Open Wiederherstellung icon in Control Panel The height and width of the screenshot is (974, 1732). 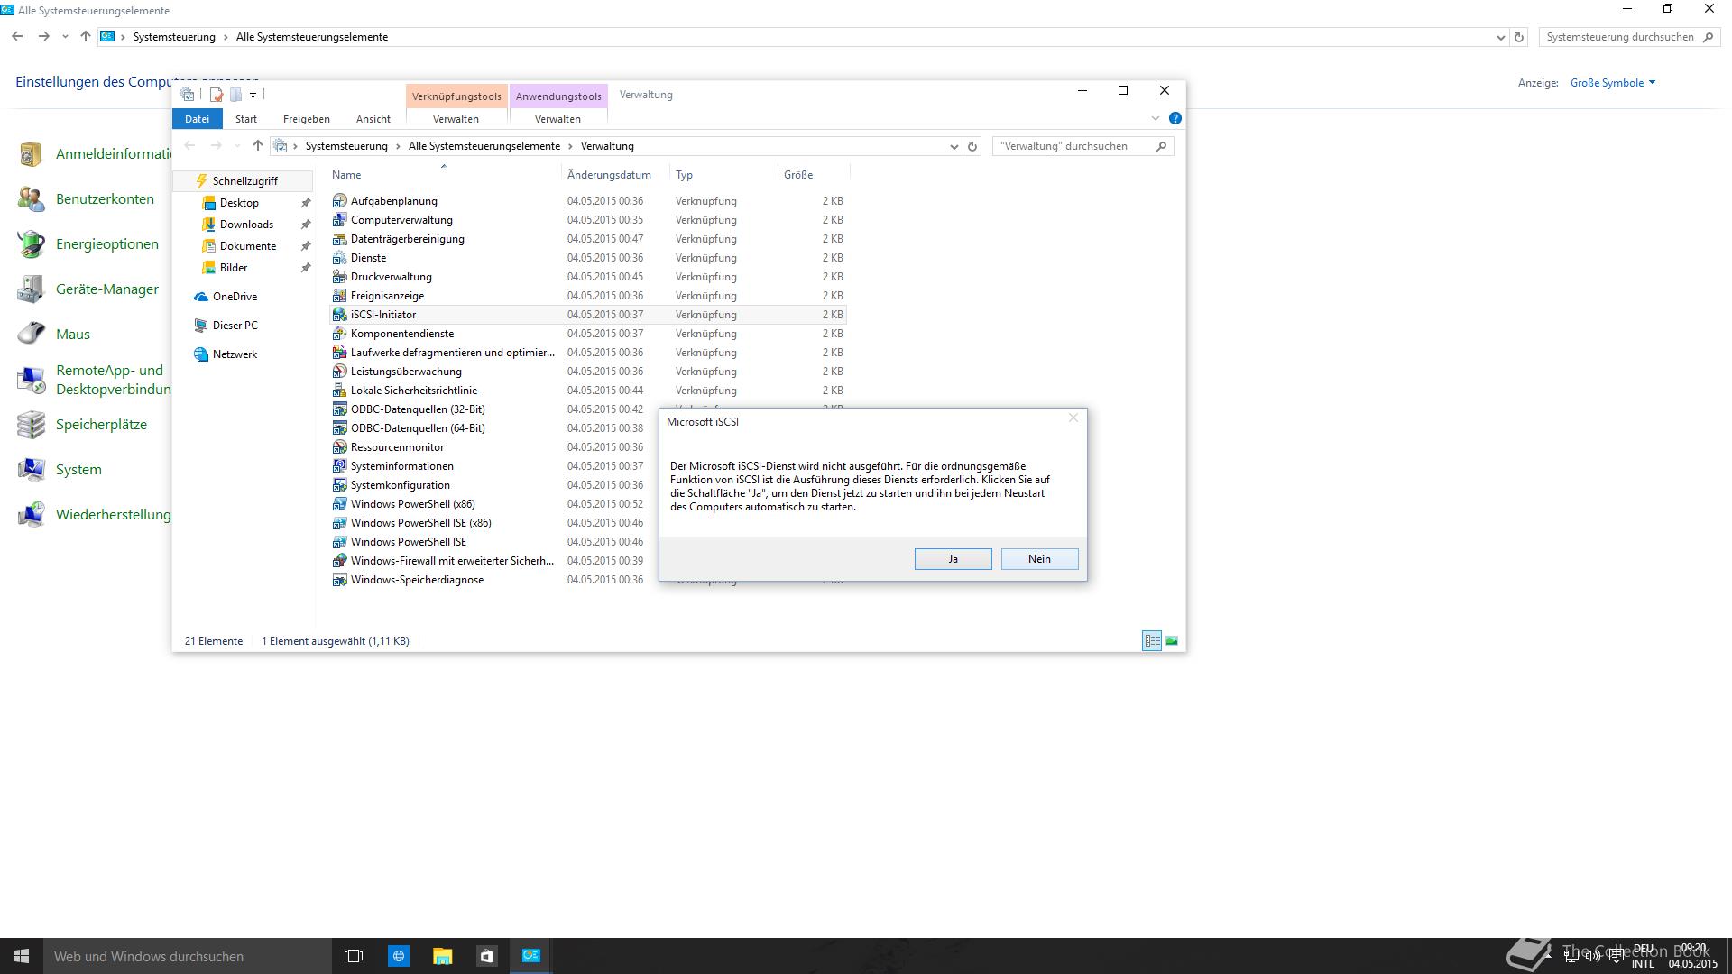31,515
